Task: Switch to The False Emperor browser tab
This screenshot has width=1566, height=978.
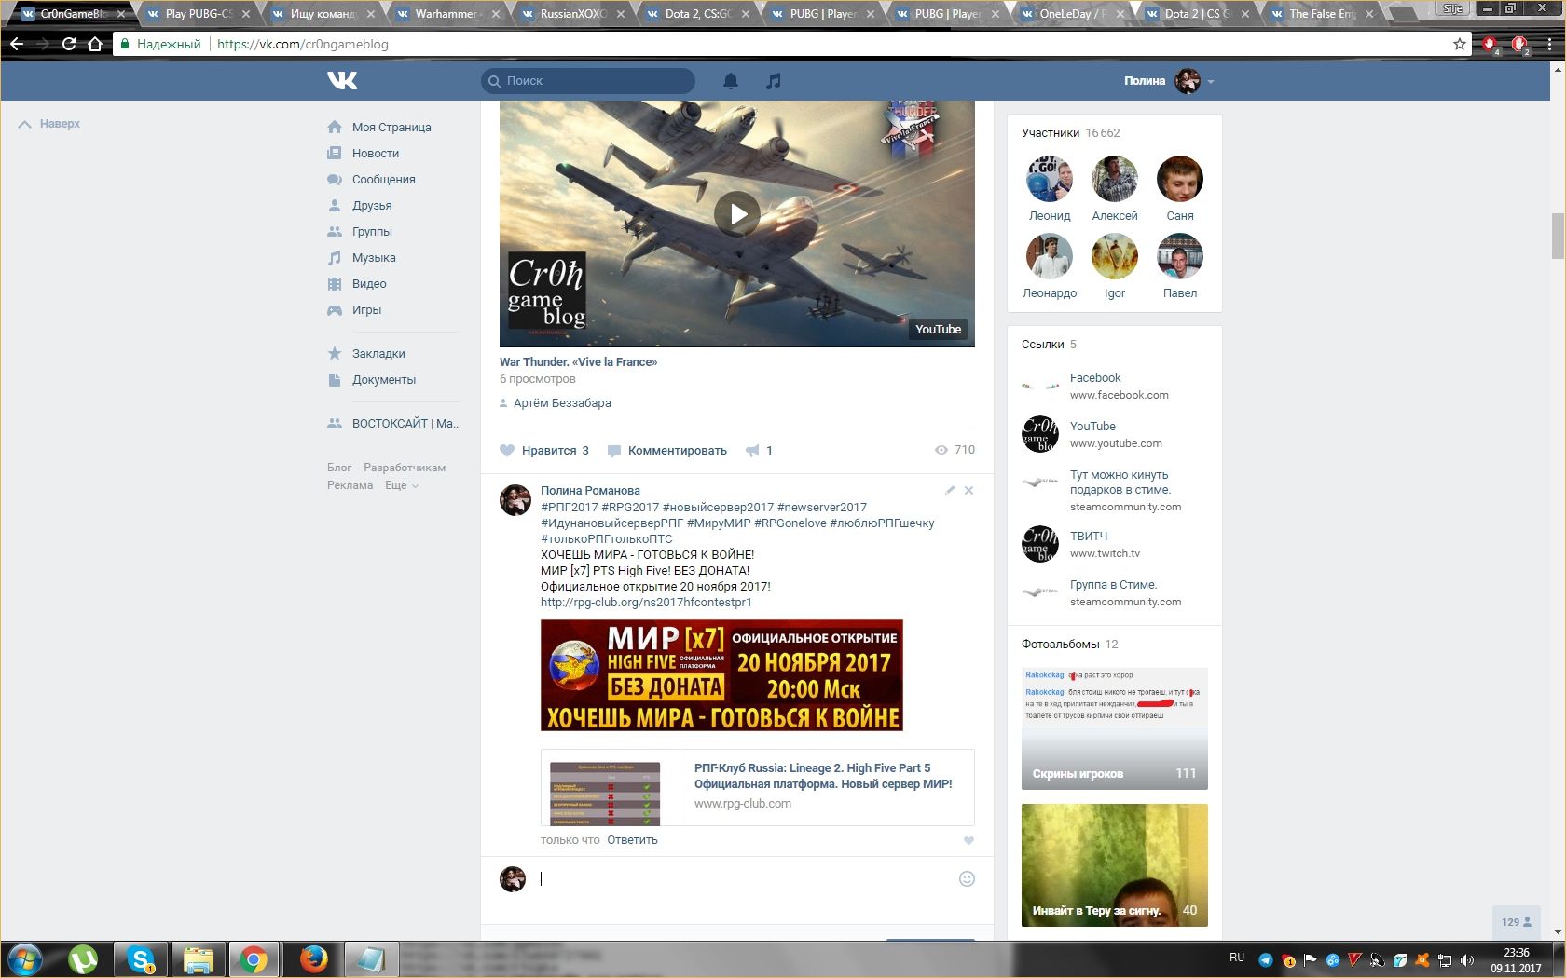Action: click(x=1320, y=14)
